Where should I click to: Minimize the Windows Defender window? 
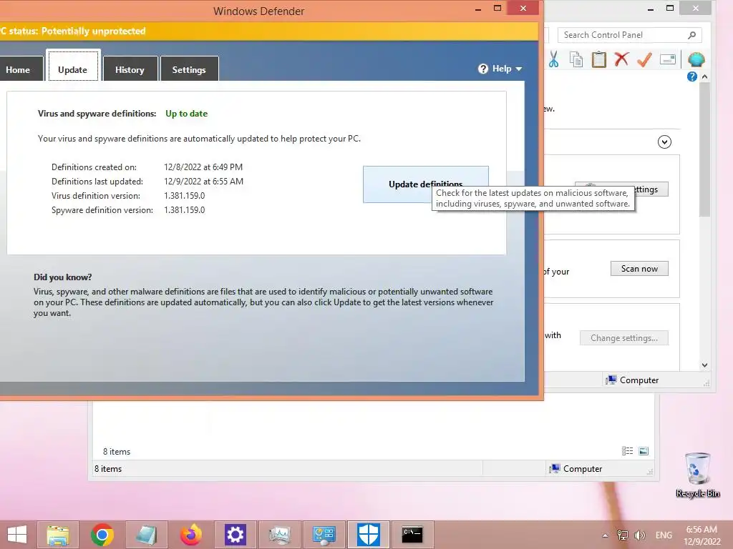477,9
